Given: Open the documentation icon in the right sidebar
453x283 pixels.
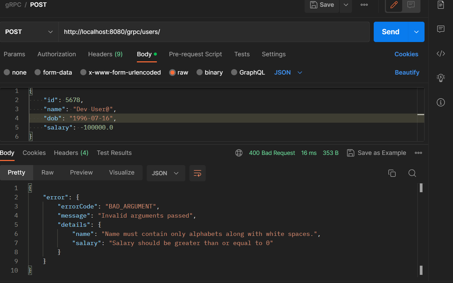Looking at the screenshot, I should pyautogui.click(x=441, y=5).
